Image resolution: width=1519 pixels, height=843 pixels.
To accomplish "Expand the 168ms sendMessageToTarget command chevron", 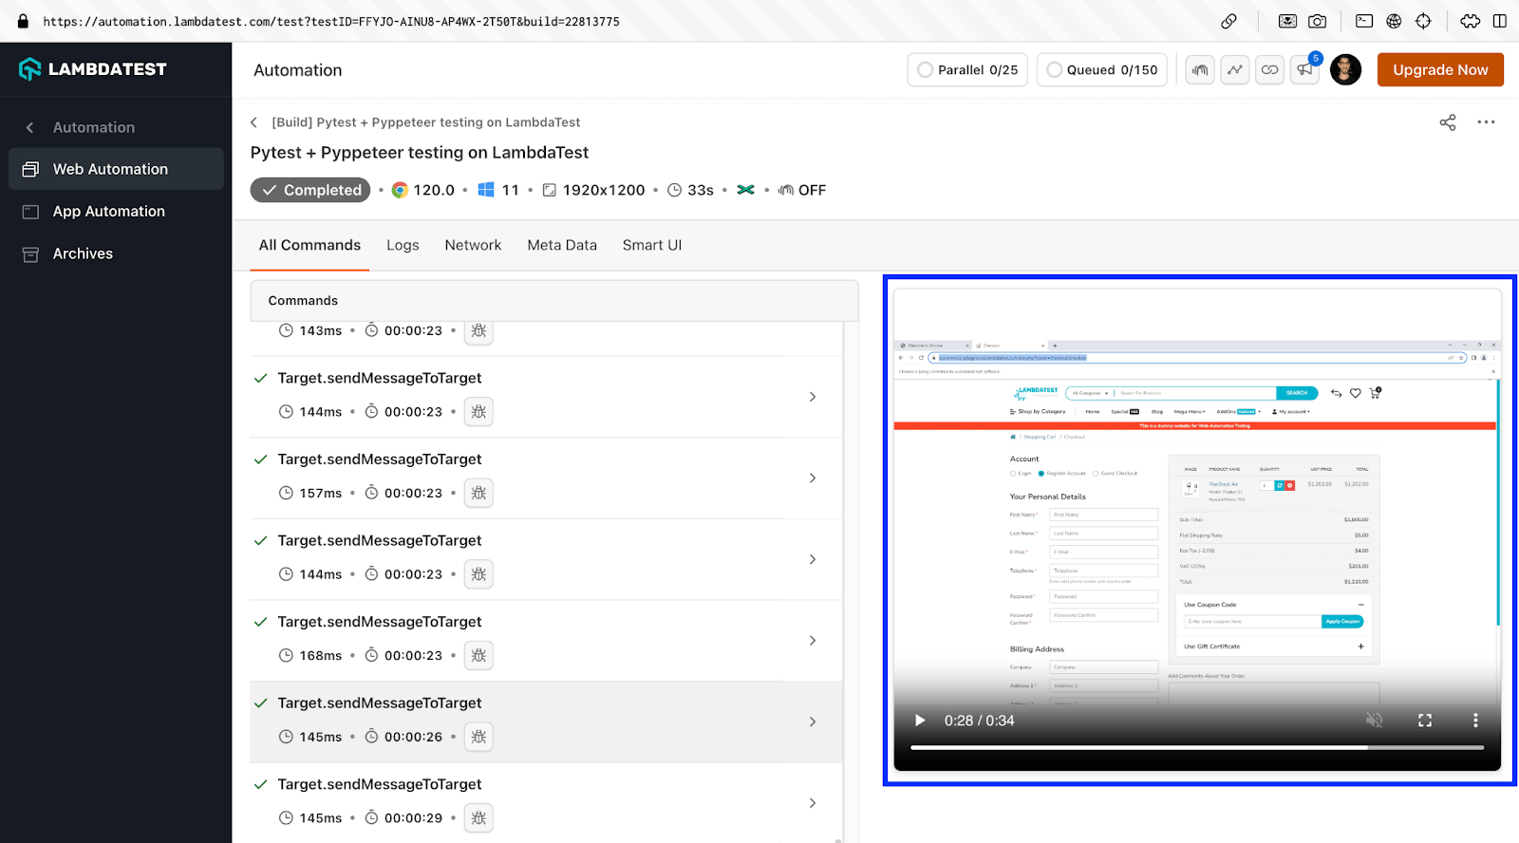I will (813, 641).
